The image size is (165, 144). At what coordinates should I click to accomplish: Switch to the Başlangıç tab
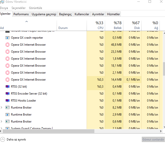(65, 14)
